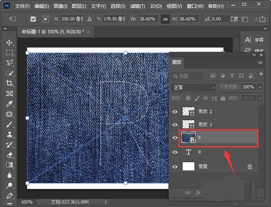This screenshot has height=207, width=271.
Task: Select the Move tool
Action: click(x=9, y=42)
